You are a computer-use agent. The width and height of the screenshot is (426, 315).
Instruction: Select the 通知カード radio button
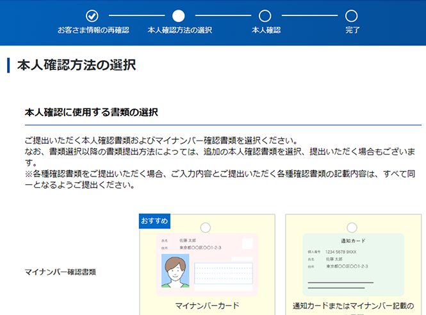[x=352, y=228]
